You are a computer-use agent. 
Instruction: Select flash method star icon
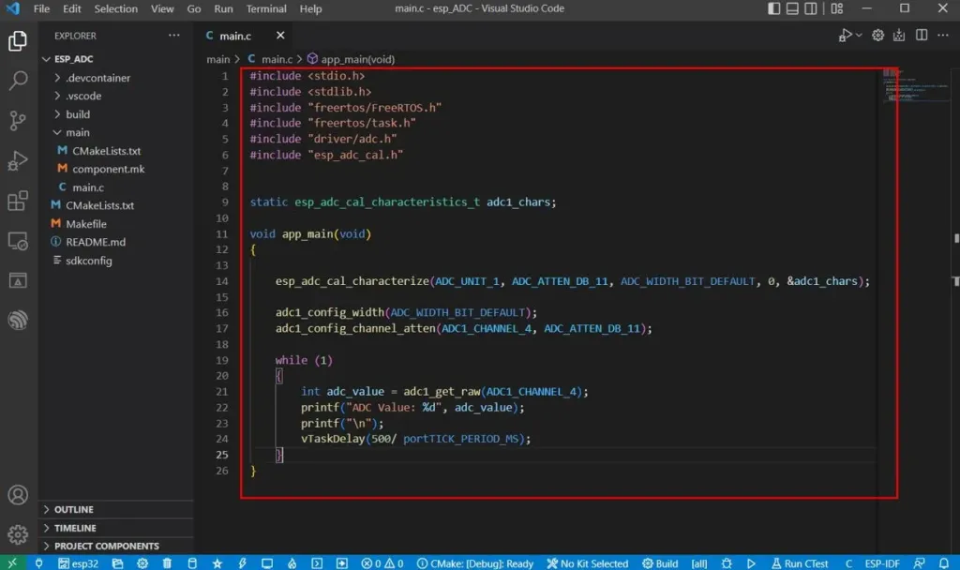[217, 563]
